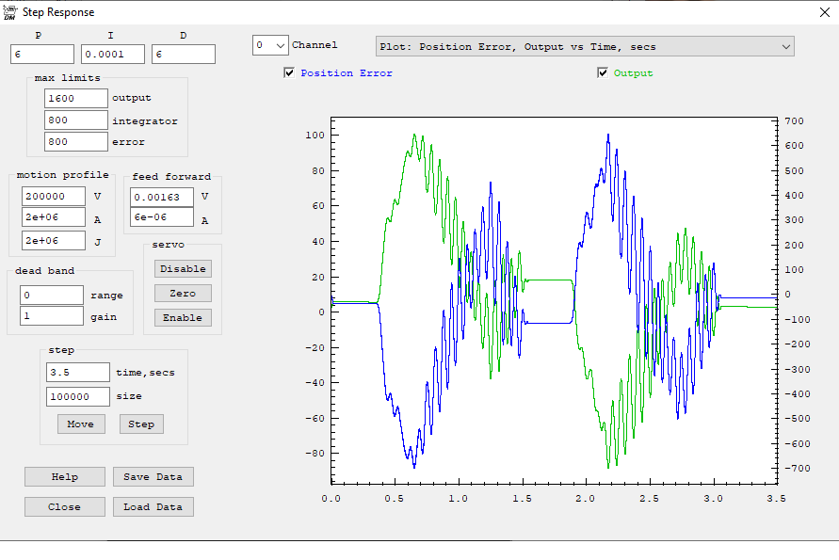Image resolution: width=839 pixels, height=560 pixels.
Task: Open the Channel number dropdown
Action: pyautogui.click(x=269, y=45)
